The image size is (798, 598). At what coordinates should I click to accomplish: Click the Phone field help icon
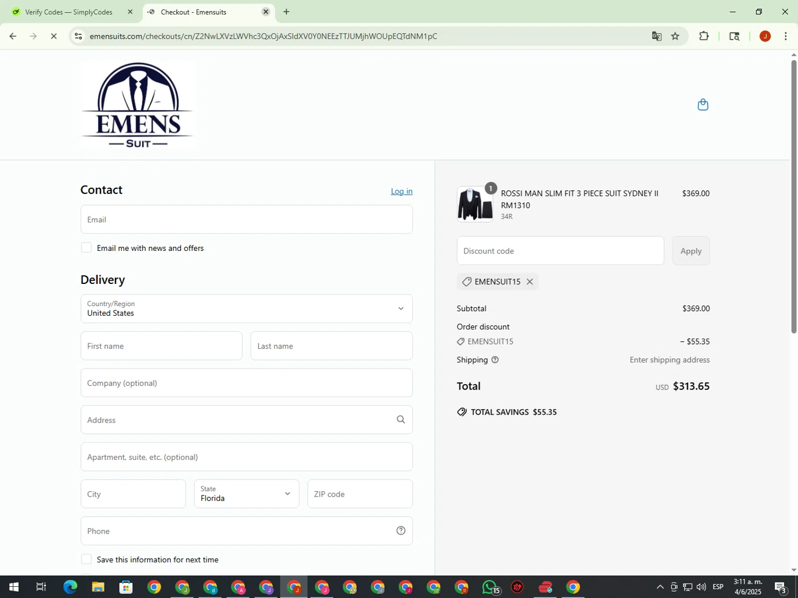[401, 530]
